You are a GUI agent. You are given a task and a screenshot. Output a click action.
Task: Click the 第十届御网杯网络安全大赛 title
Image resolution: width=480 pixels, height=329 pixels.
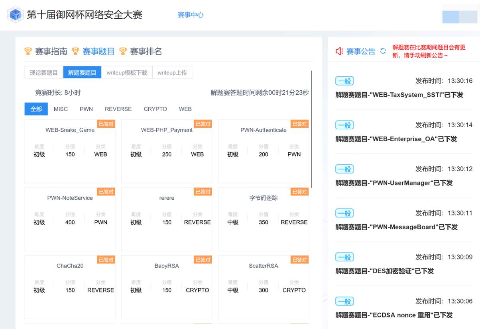pos(85,15)
